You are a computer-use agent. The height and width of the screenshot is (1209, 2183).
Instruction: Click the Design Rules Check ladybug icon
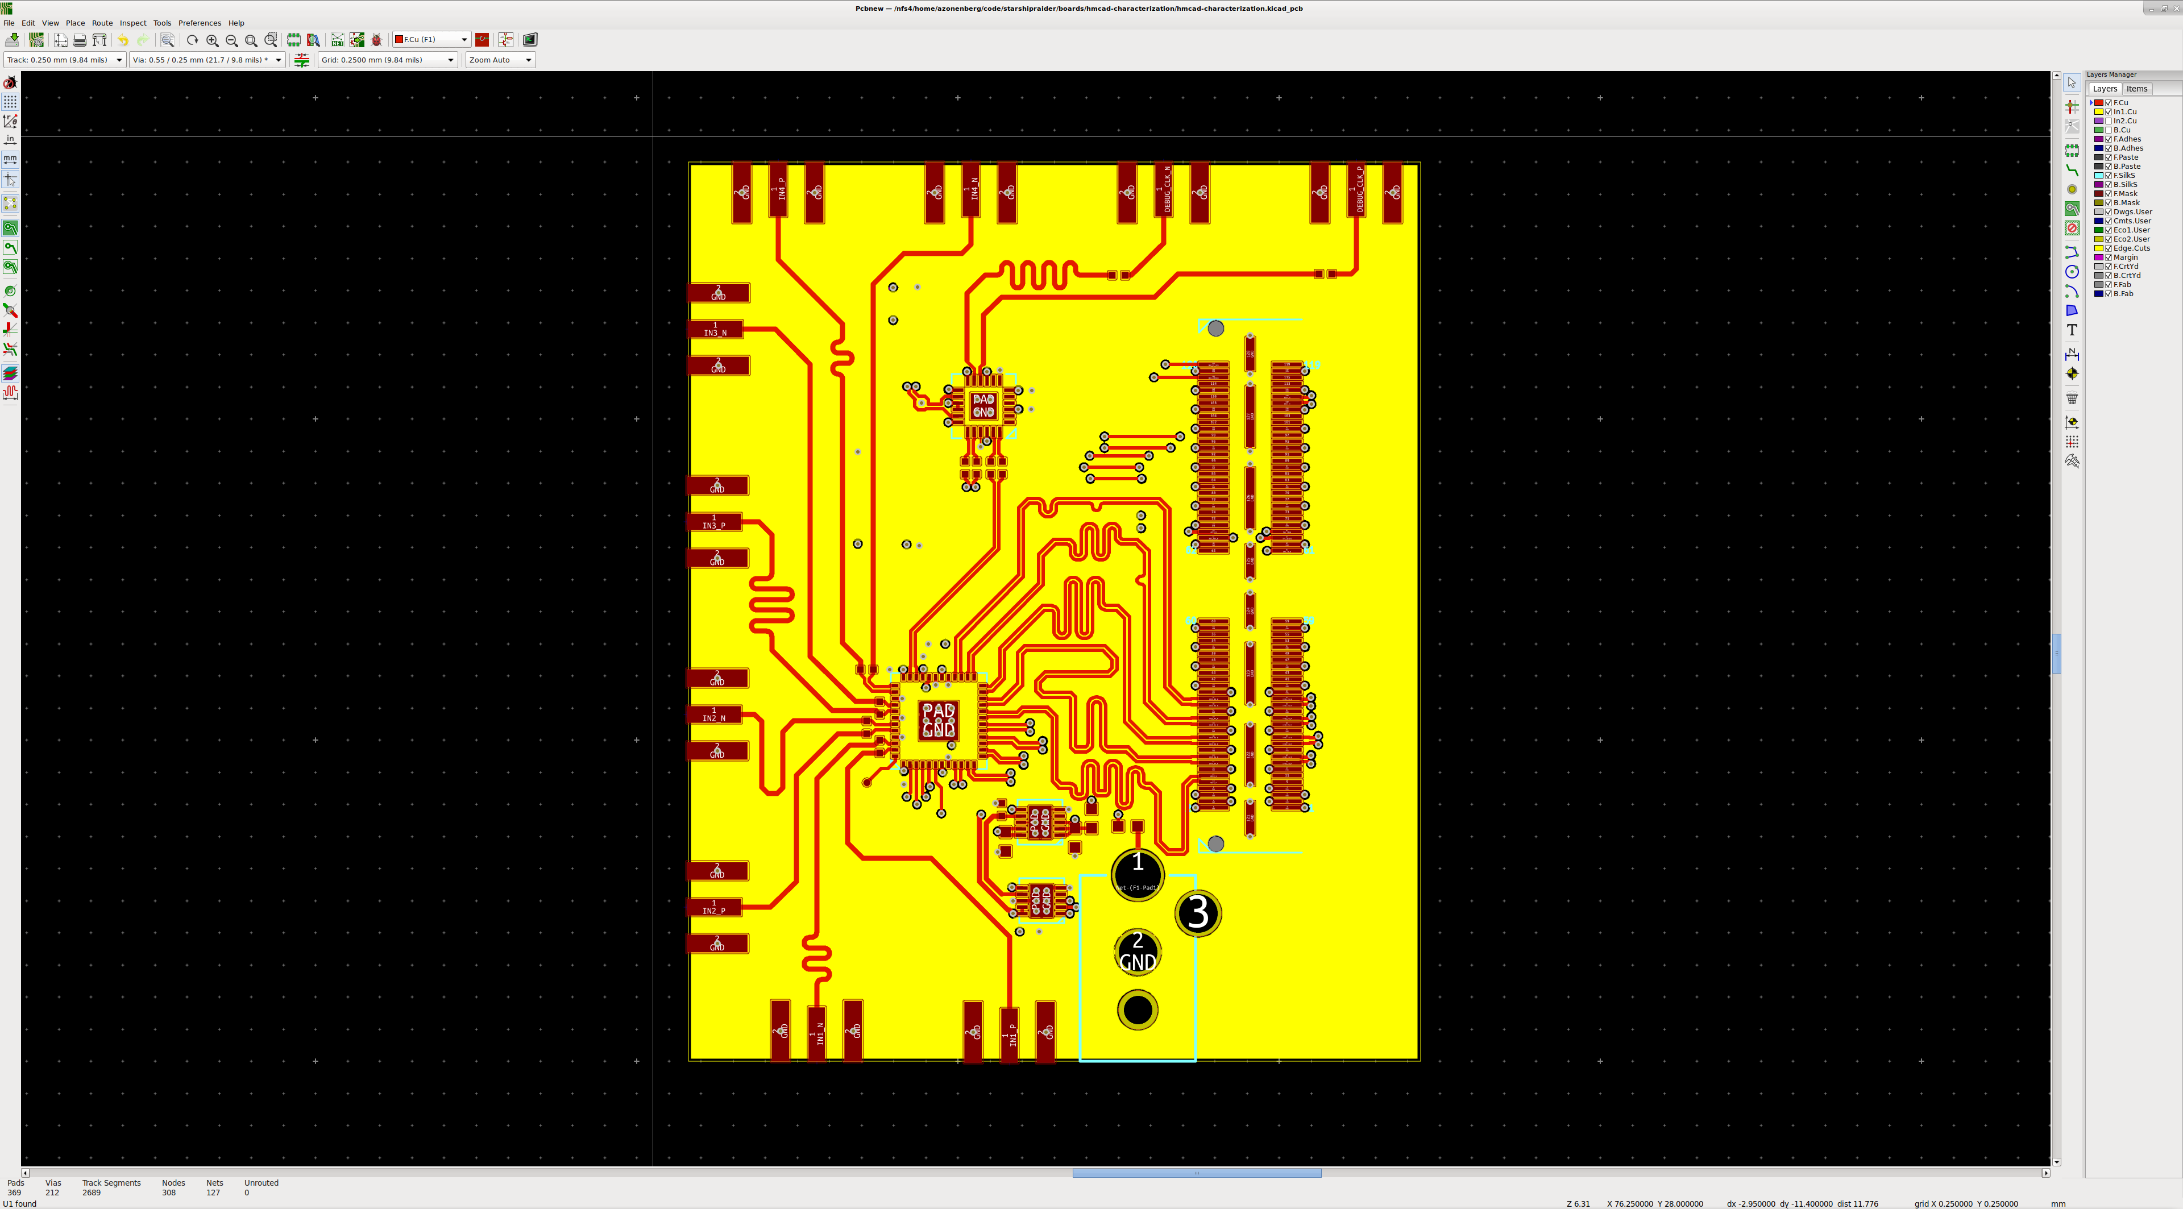point(377,40)
